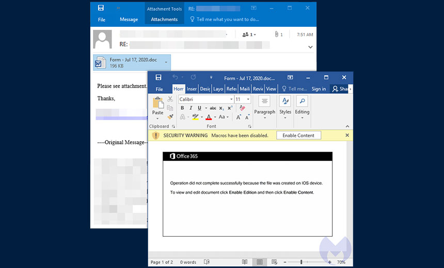The width and height of the screenshot is (444, 268).
Task: Switch to the View tab in Word
Action: [x=271, y=89]
